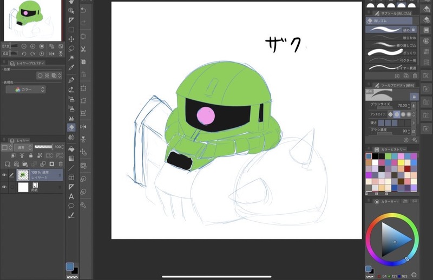Select the Auto select magic wand tool
Viewport: 433px width, 280px height.
(x=71, y=58)
